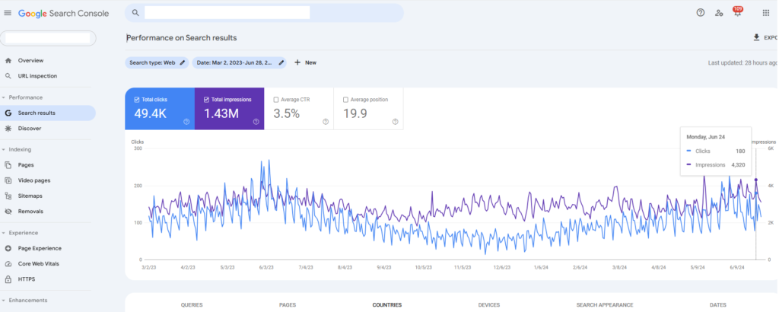This screenshot has height=312, width=779.
Task: Switch to the Devices tab
Action: tap(488, 304)
